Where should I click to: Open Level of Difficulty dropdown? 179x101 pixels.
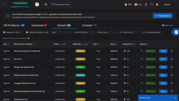click(84, 32)
